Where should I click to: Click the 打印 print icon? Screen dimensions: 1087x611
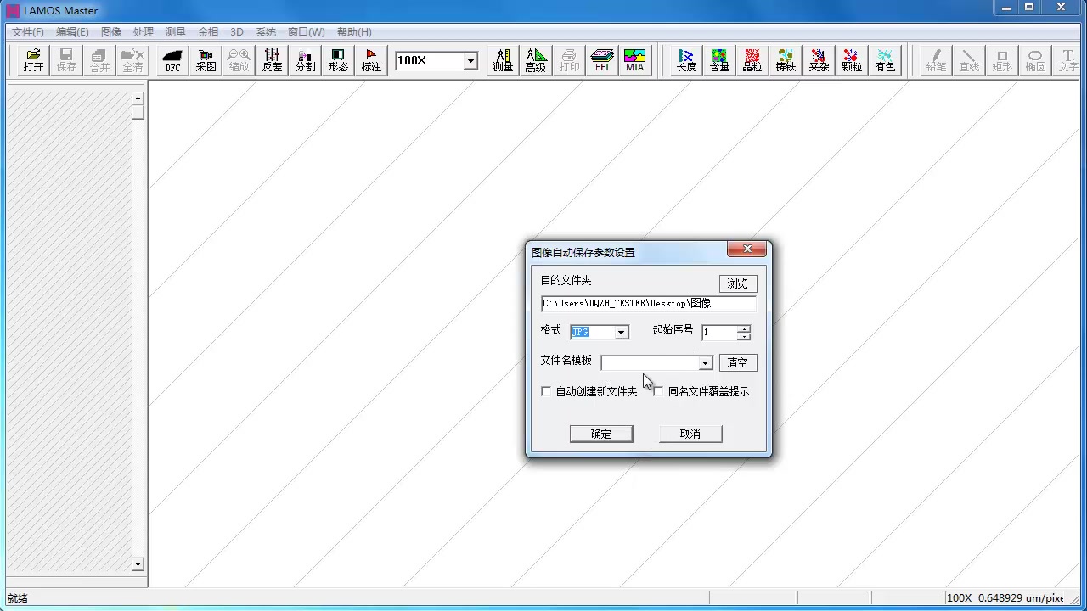pyautogui.click(x=569, y=60)
